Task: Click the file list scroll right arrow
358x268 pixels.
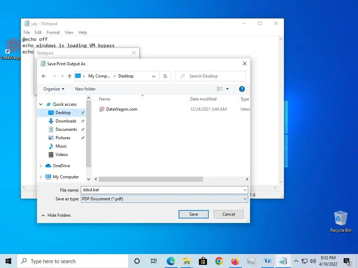Action: point(247,179)
